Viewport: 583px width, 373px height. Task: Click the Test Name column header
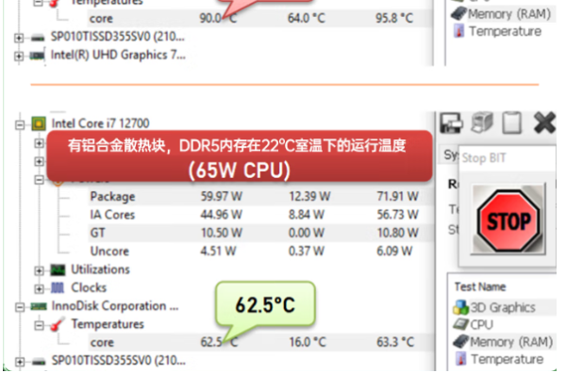pos(479,287)
